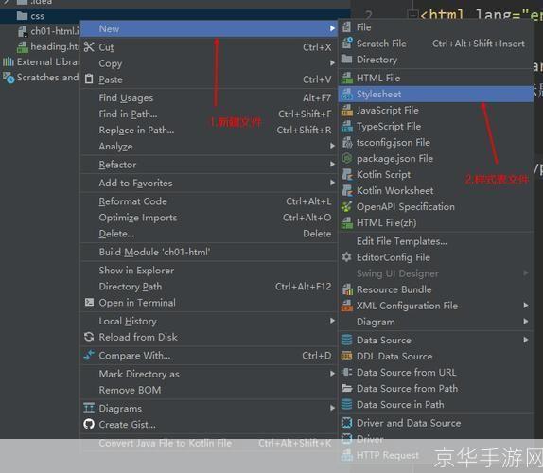The width and height of the screenshot is (543, 473).
Task: Select the Stylesheet file icon
Action: pyautogui.click(x=346, y=94)
